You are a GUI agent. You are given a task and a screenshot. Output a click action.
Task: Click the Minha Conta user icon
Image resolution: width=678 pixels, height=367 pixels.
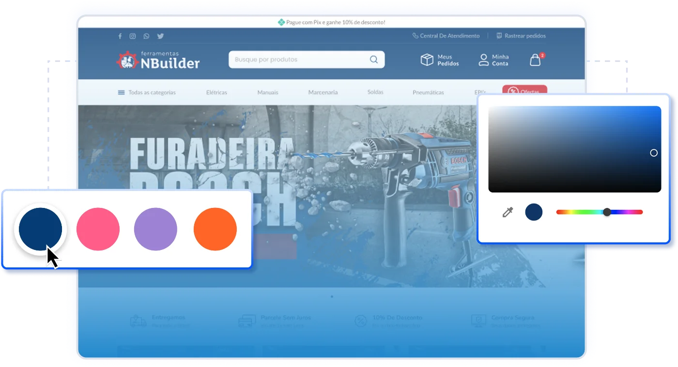point(483,60)
